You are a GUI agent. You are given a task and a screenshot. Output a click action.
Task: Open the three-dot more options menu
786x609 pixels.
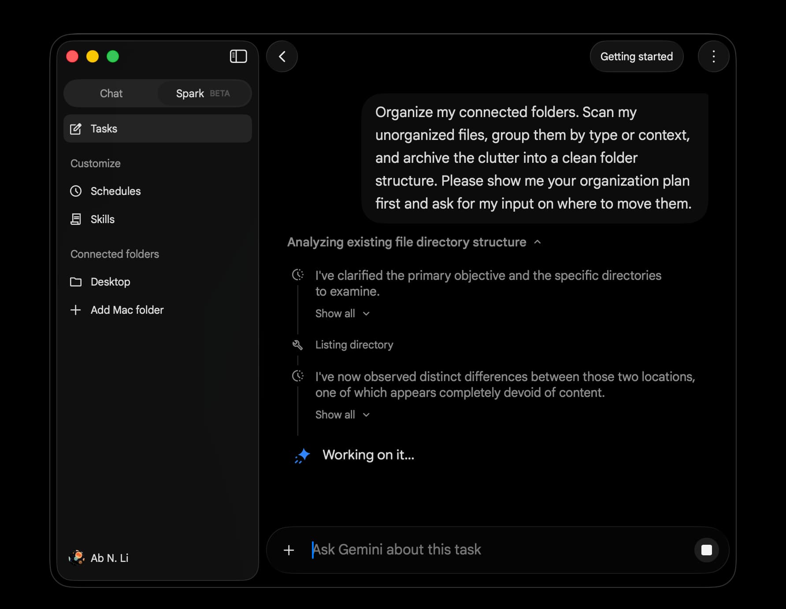(x=713, y=56)
